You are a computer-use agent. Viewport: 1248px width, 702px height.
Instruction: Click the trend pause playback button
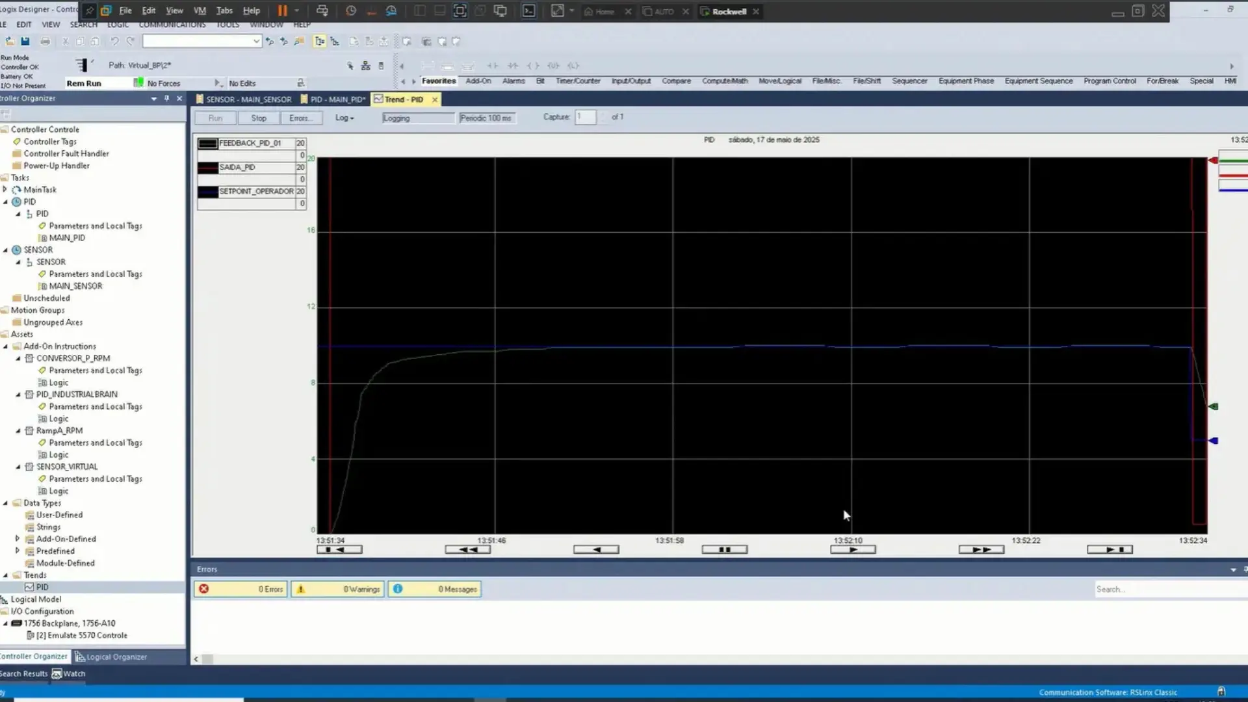pos(724,550)
